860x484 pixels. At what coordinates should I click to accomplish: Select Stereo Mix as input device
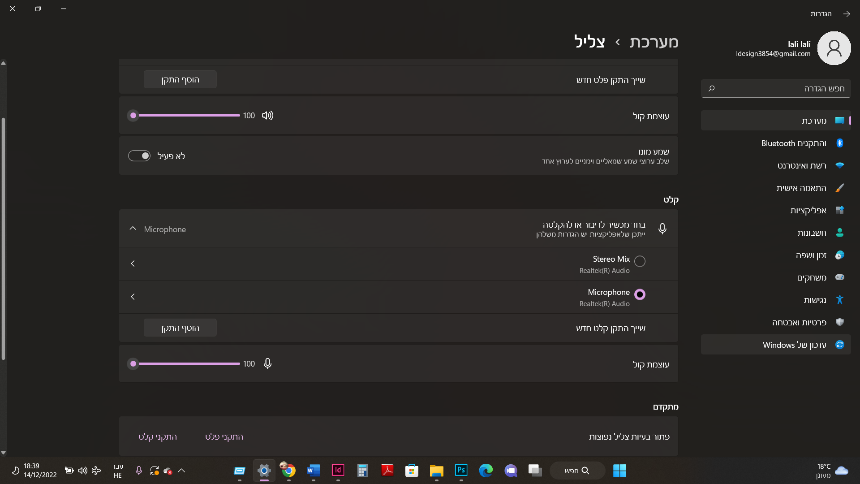click(640, 261)
